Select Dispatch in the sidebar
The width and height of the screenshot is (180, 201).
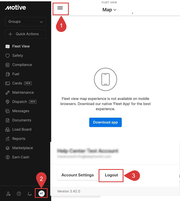[20, 102]
